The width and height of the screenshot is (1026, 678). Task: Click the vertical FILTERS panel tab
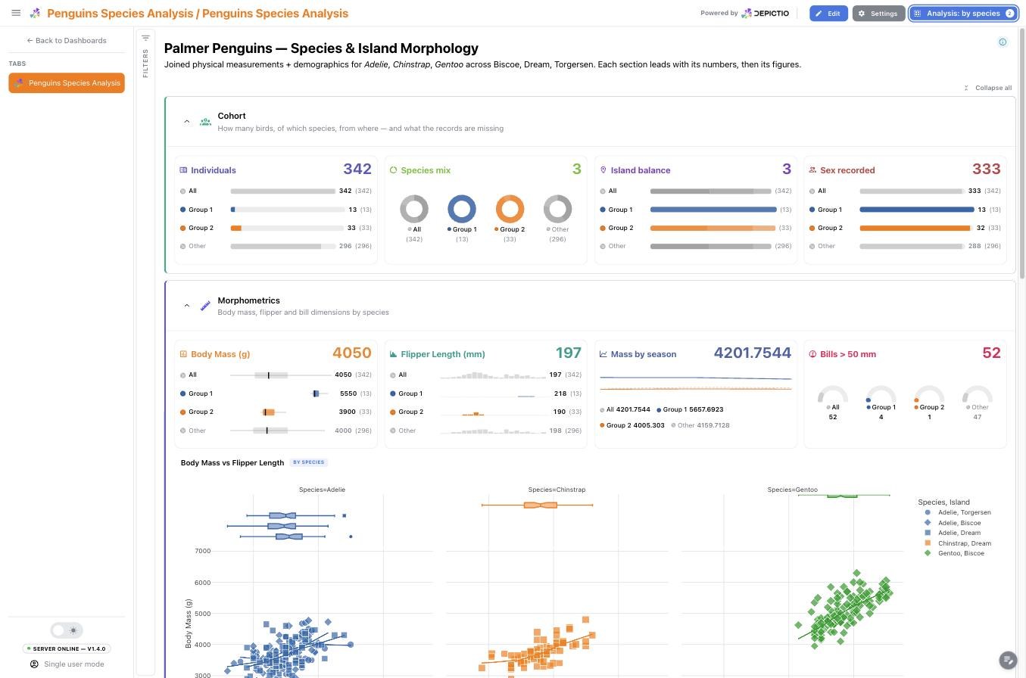pos(145,64)
